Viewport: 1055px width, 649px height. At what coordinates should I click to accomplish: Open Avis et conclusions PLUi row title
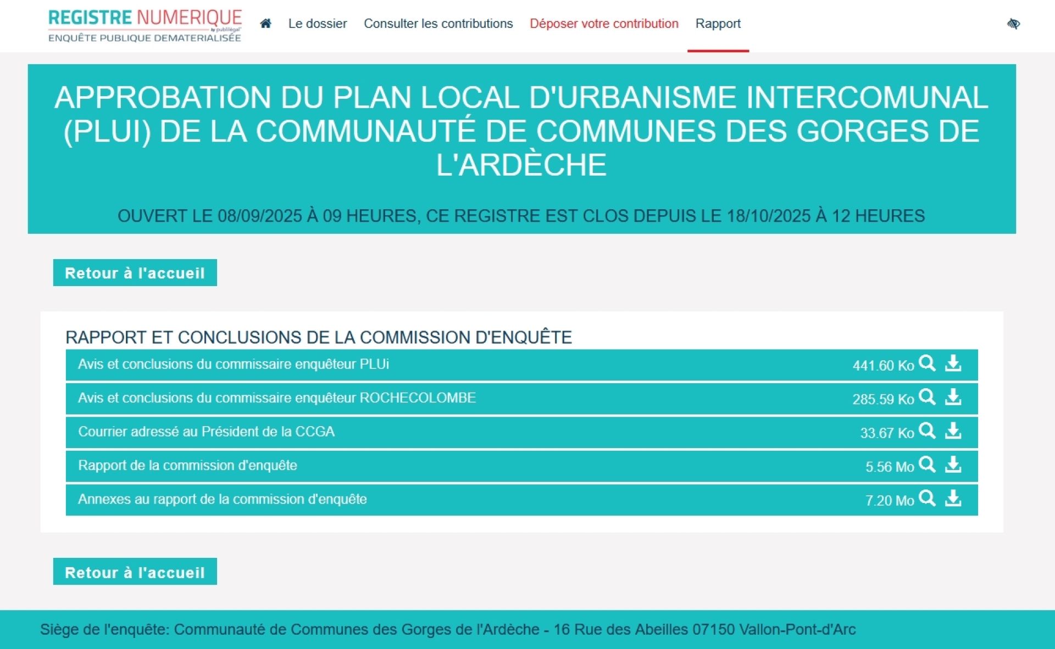point(234,365)
